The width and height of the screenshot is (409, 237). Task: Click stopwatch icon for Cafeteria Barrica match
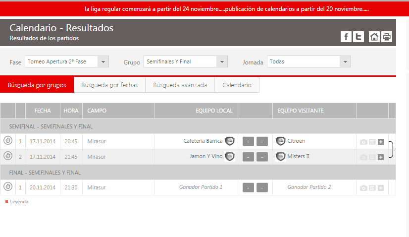pyautogui.click(x=8, y=141)
